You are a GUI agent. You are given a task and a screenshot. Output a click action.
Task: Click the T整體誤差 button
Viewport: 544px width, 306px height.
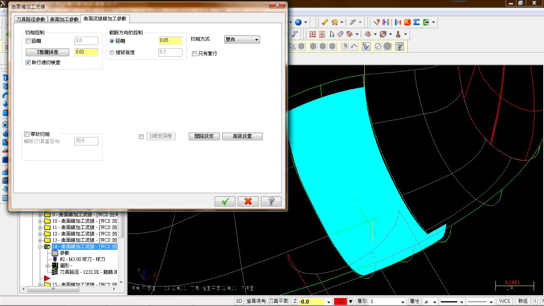pyautogui.click(x=47, y=52)
